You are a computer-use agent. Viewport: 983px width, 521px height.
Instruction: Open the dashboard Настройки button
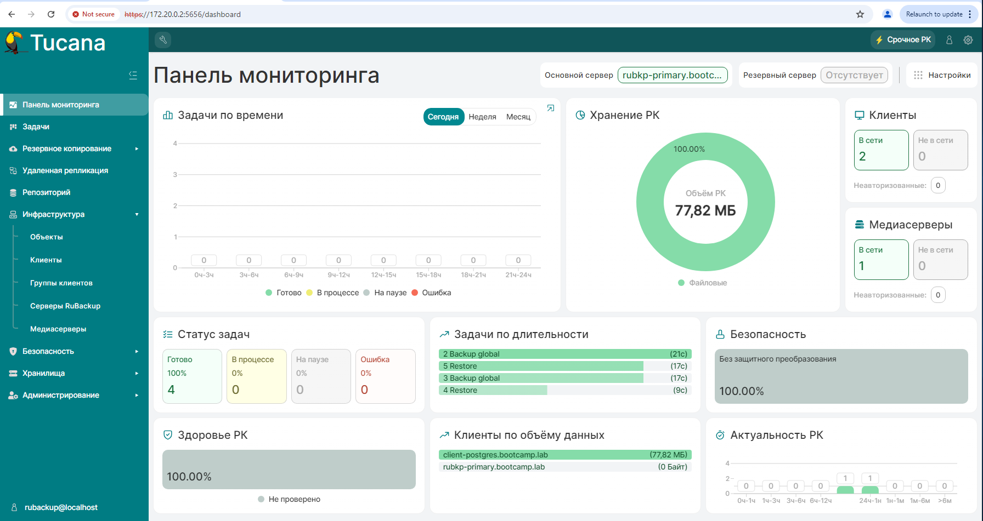click(942, 75)
